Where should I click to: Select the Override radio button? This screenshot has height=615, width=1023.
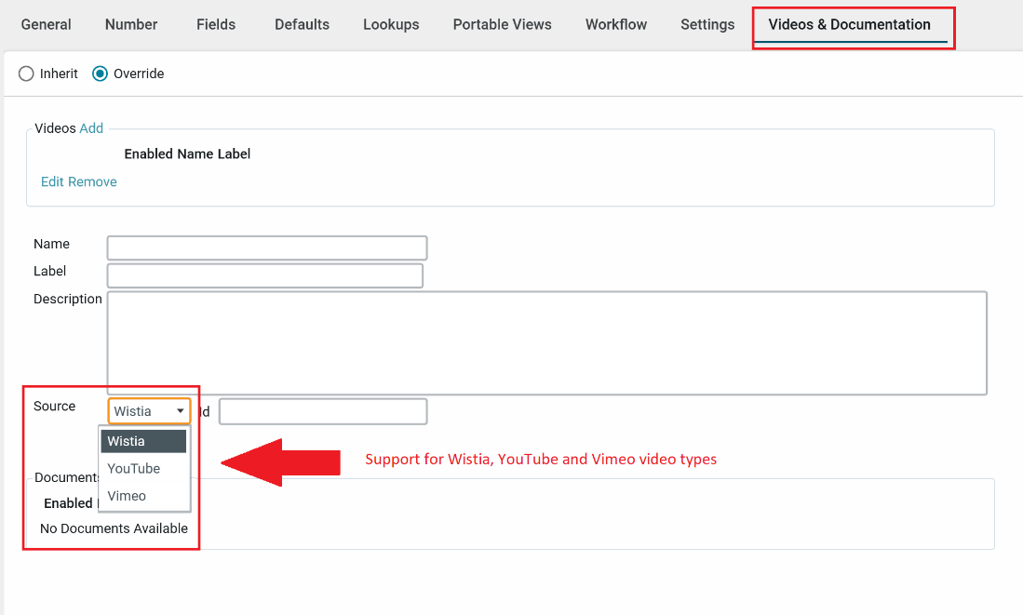(x=101, y=74)
